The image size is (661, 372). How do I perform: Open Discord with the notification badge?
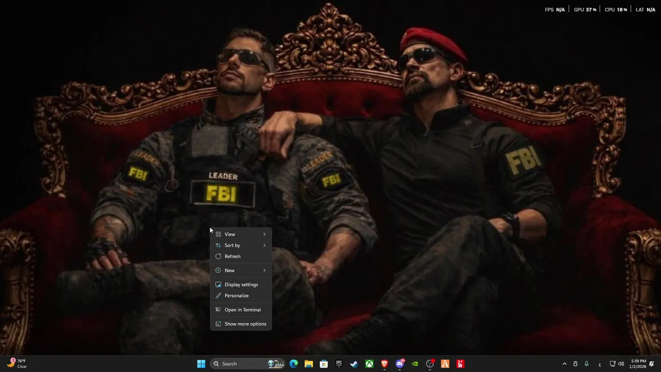(x=400, y=364)
